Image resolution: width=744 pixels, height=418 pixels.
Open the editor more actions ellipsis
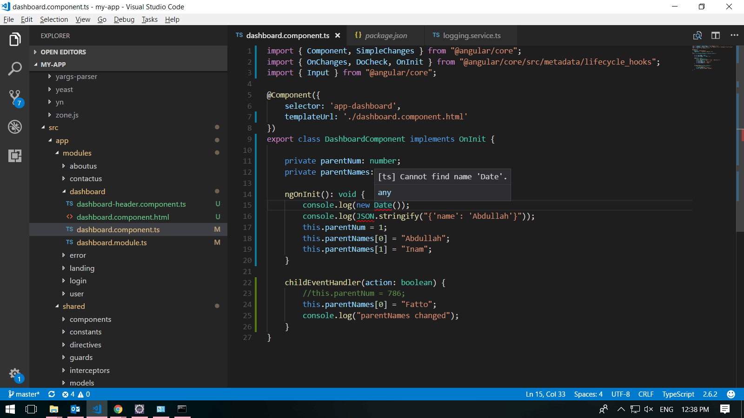734,35
